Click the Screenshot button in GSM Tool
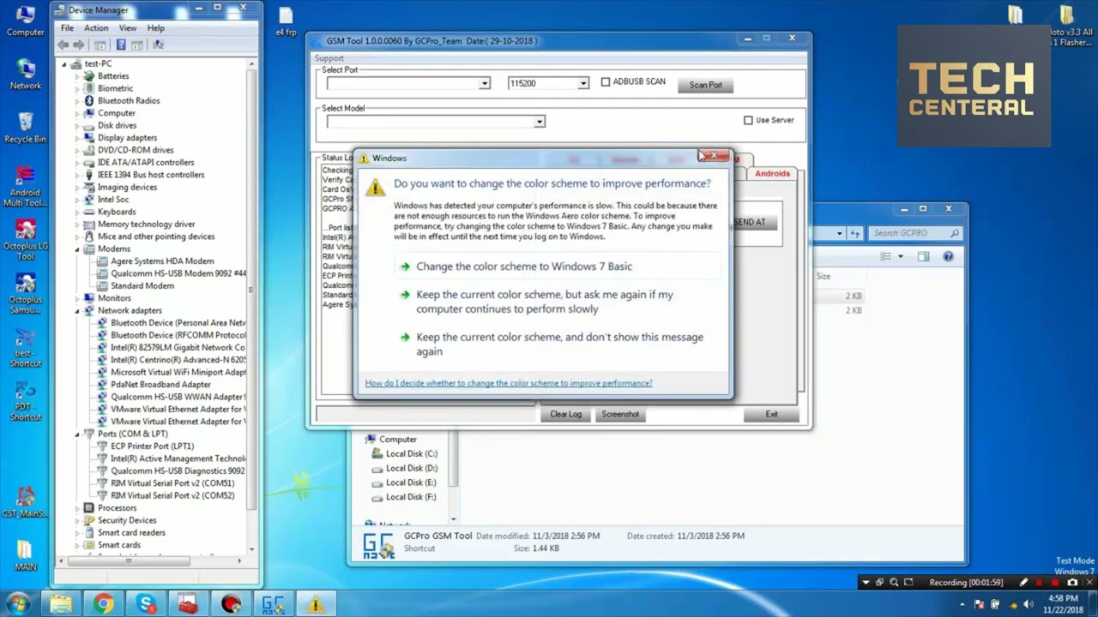The width and height of the screenshot is (1098, 617). pos(620,414)
